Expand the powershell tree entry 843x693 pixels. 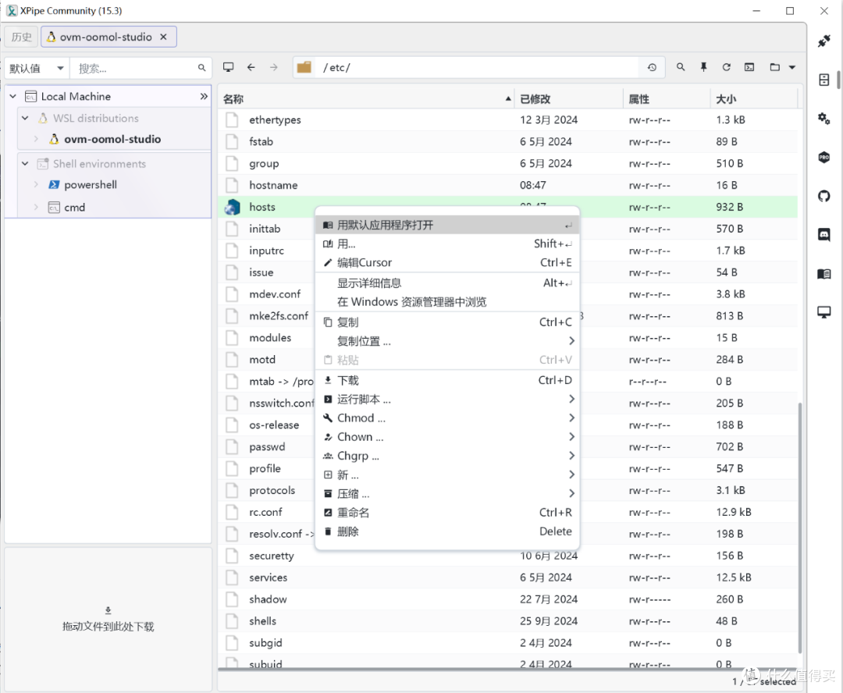tap(36, 185)
